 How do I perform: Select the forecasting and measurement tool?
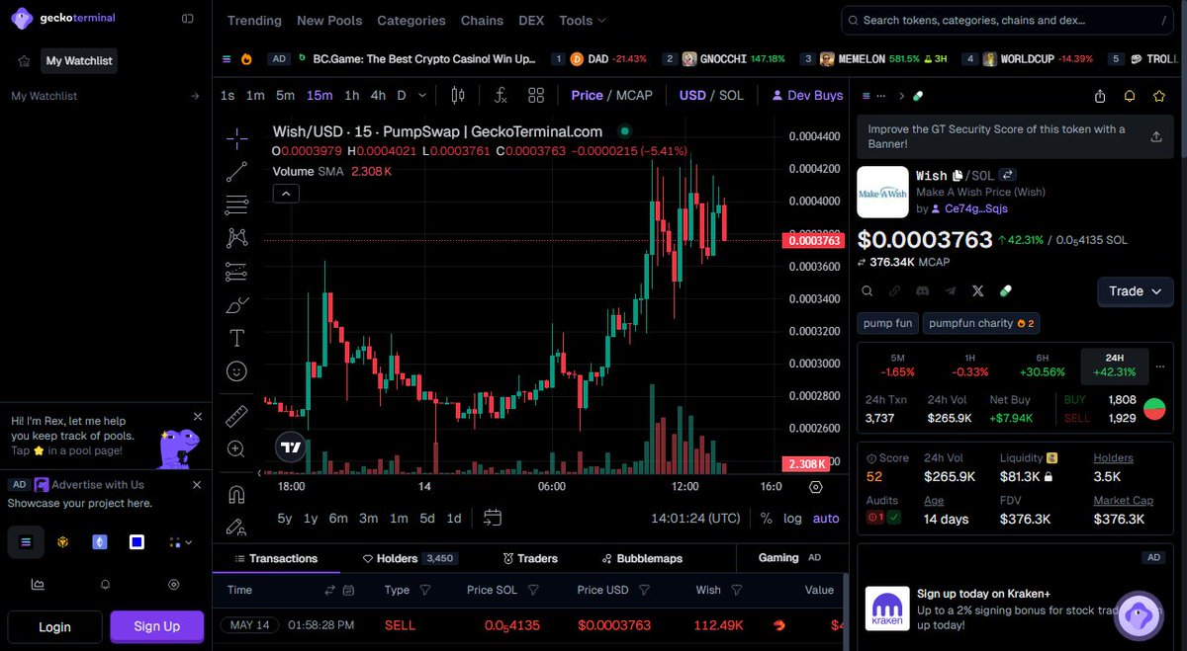(x=236, y=272)
